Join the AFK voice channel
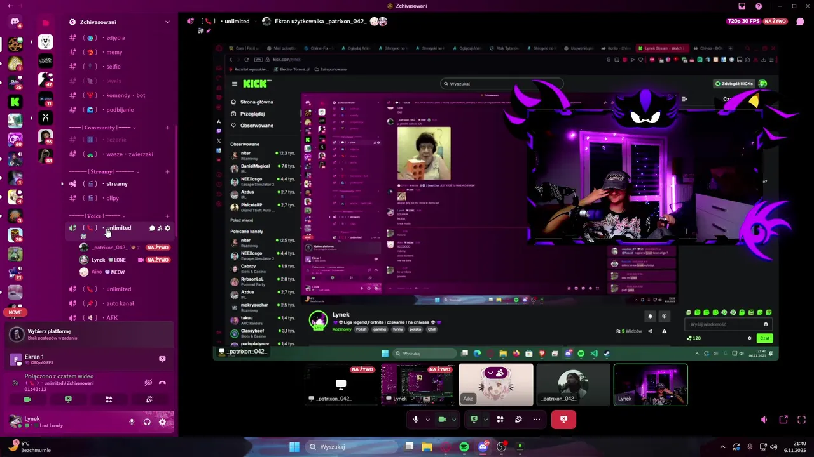 coord(120,317)
